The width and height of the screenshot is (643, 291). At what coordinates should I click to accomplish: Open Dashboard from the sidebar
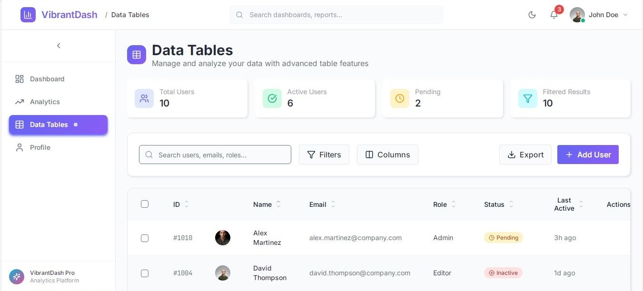(47, 79)
